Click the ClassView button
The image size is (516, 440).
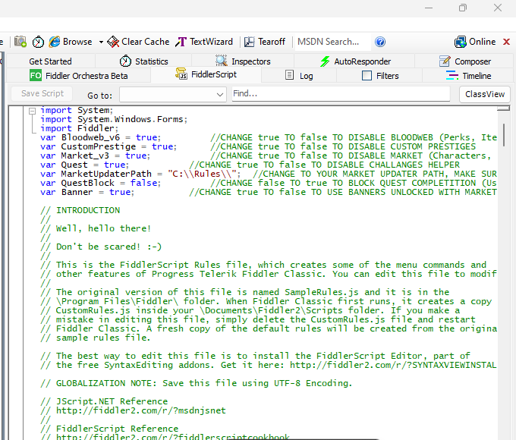pyautogui.click(x=485, y=95)
